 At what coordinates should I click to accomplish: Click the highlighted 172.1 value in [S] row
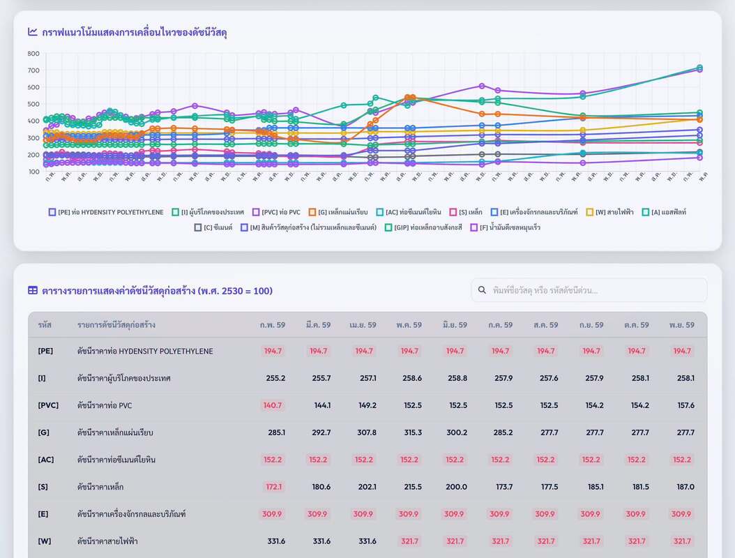[x=274, y=487]
